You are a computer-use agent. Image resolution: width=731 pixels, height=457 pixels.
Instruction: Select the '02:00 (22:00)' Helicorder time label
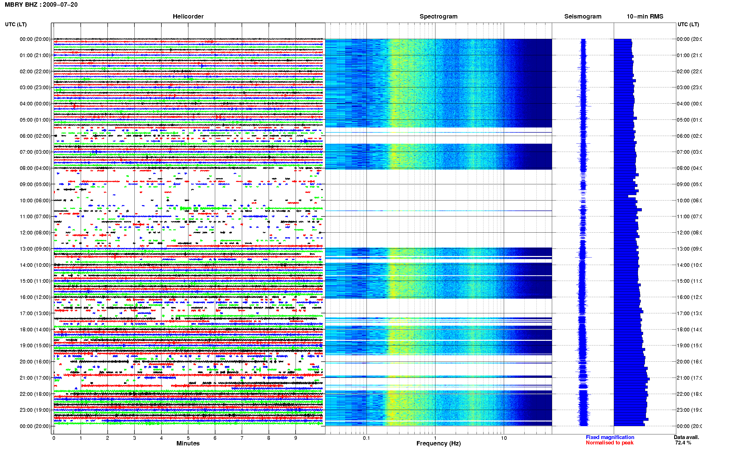click(35, 71)
